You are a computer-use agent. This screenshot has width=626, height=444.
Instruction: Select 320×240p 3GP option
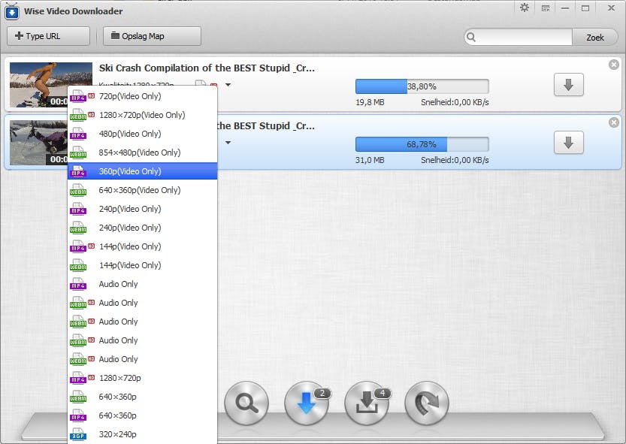pos(143,434)
